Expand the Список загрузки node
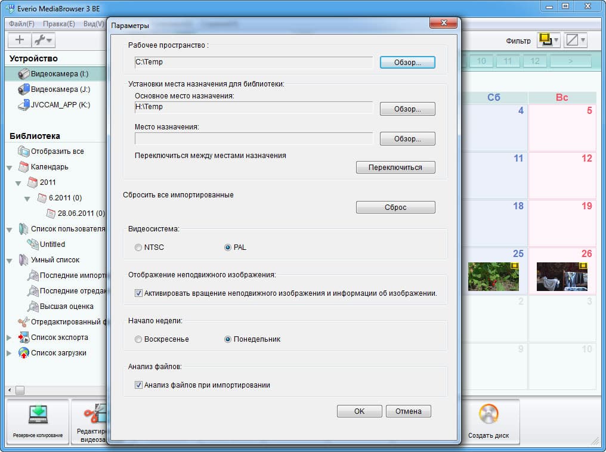This screenshot has height=452, width=606. 10,353
